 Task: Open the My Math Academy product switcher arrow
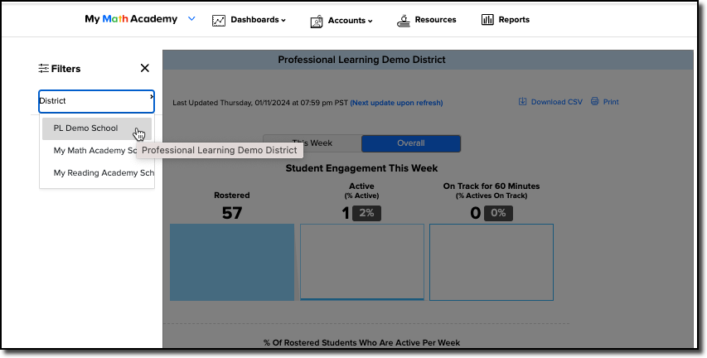tap(191, 19)
